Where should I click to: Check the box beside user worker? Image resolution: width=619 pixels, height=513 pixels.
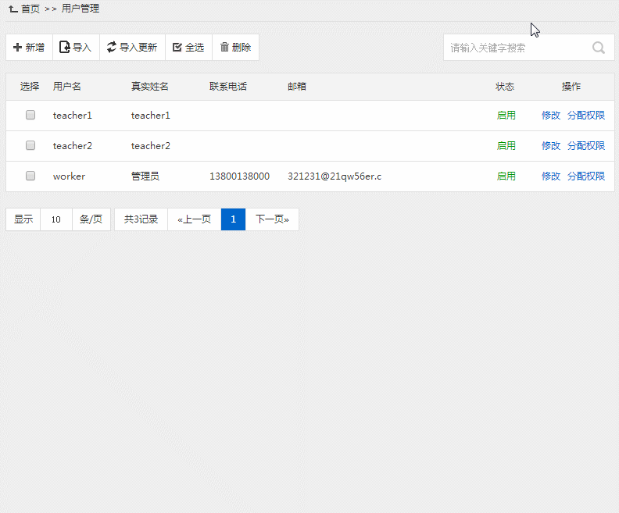pyautogui.click(x=30, y=176)
